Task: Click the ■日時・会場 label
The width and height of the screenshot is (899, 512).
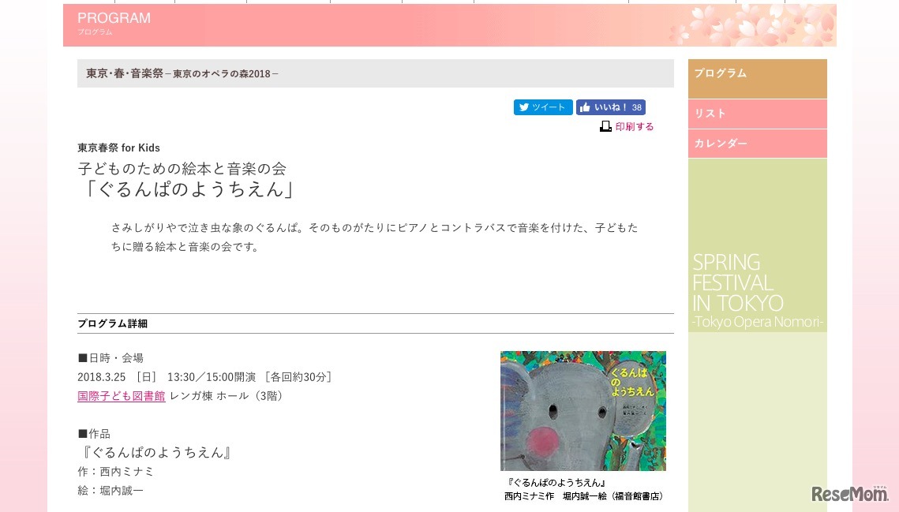Action: [x=111, y=358]
